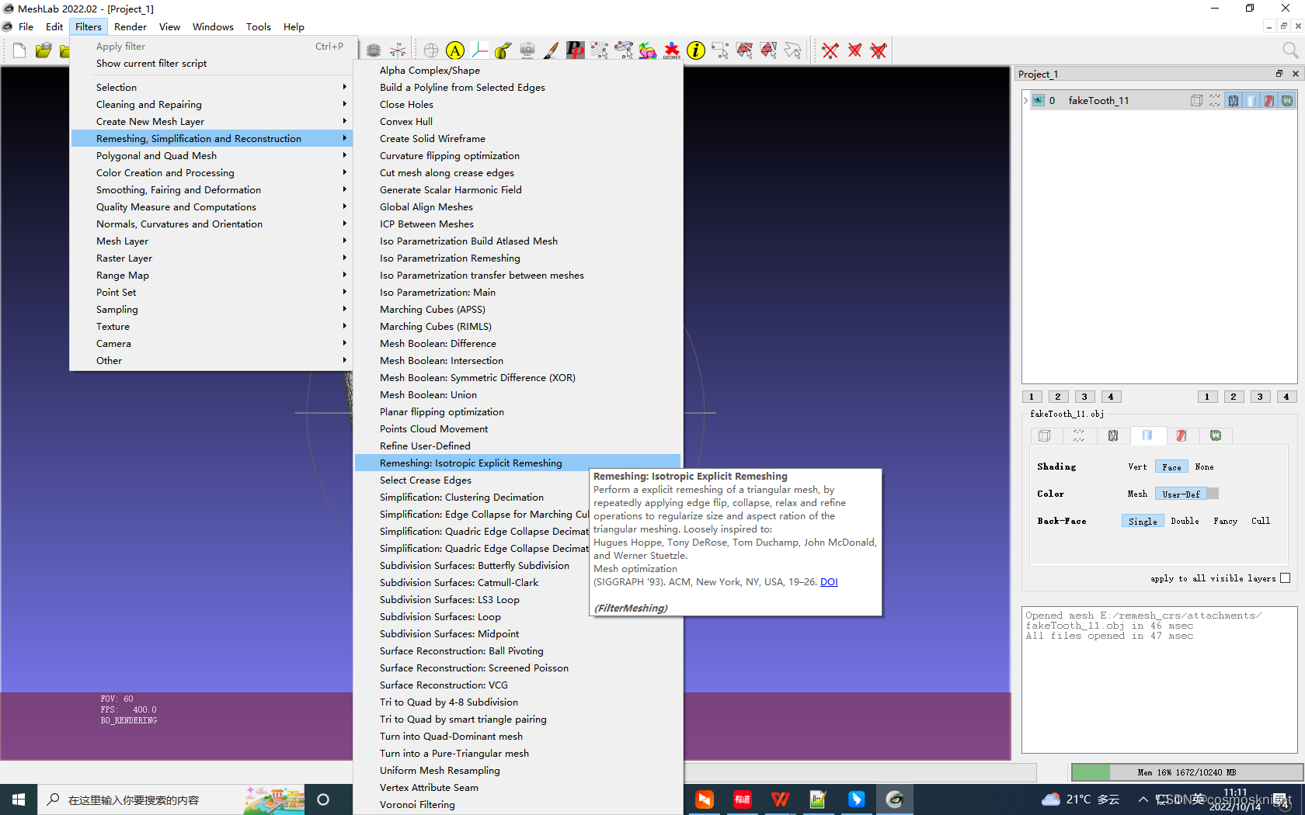The height and width of the screenshot is (815, 1305).
Task: Toggle wireframe display in fakeTooth_11 layer row
Action: [1233, 100]
